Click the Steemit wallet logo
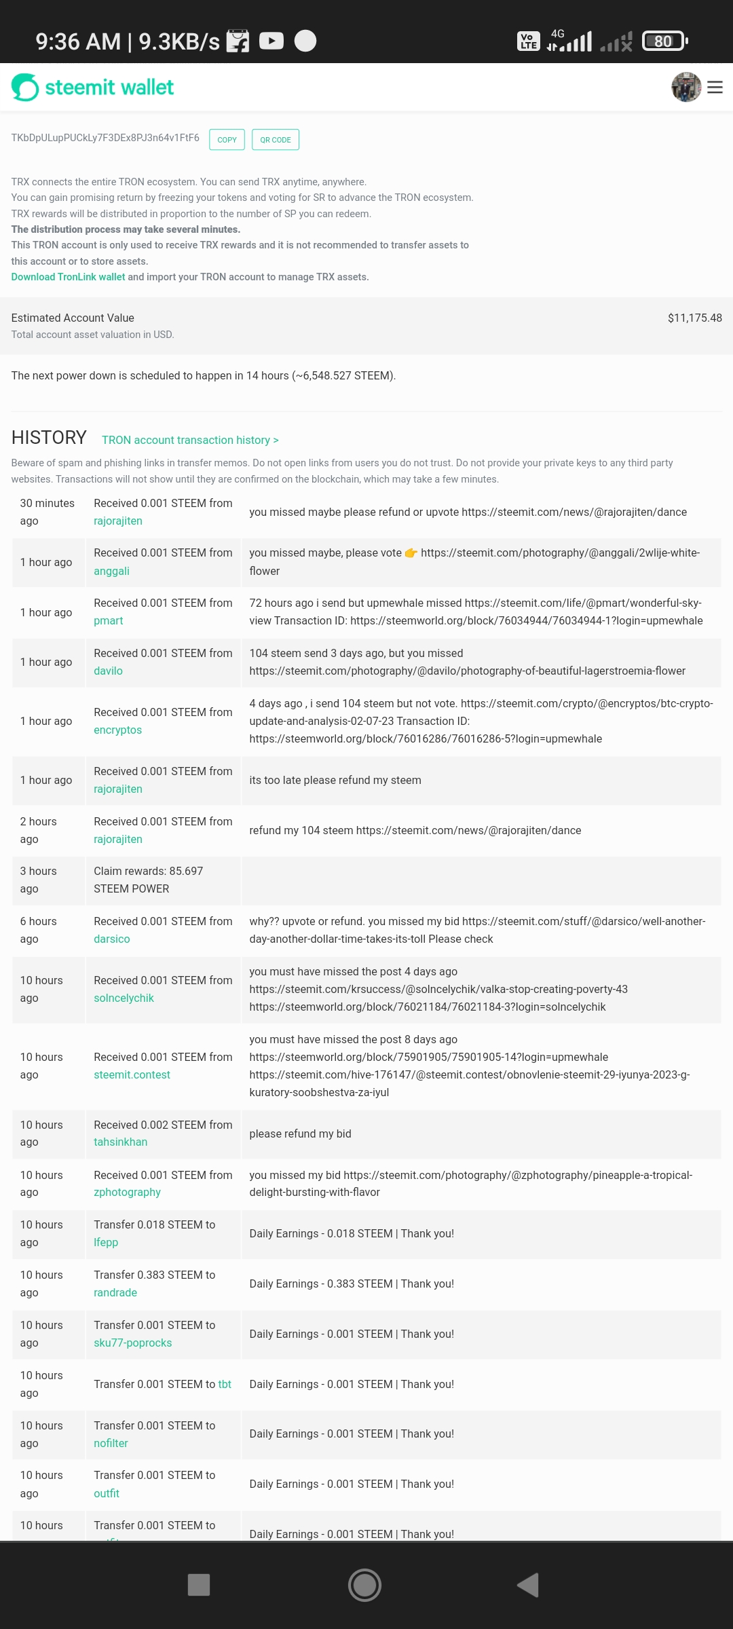733x1629 pixels. tap(93, 88)
